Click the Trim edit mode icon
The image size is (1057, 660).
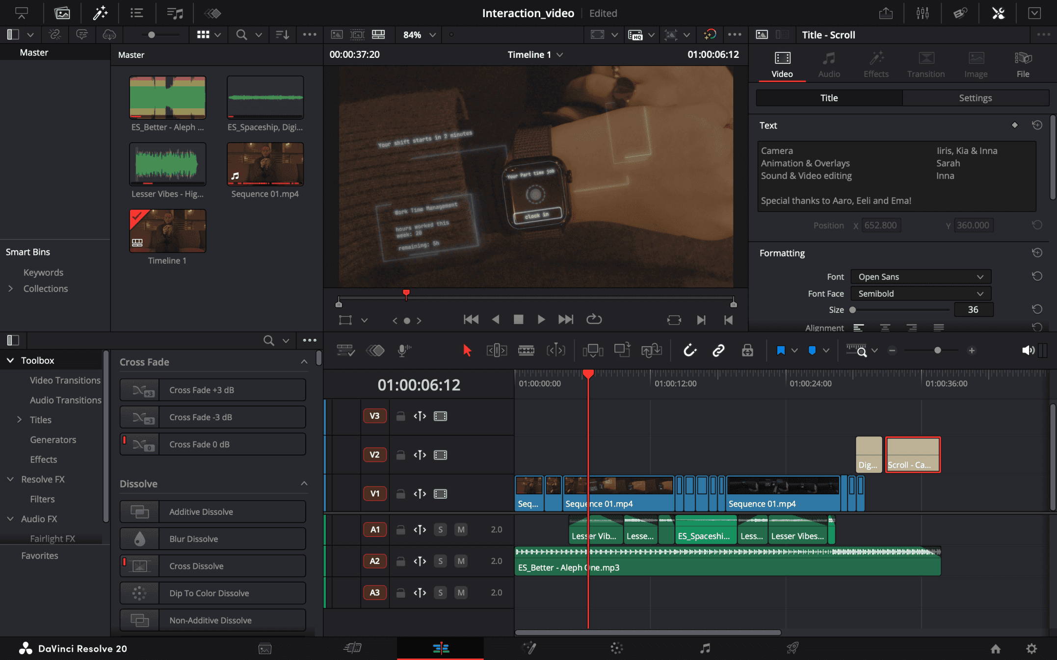pyautogui.click(x=497, y=350)
